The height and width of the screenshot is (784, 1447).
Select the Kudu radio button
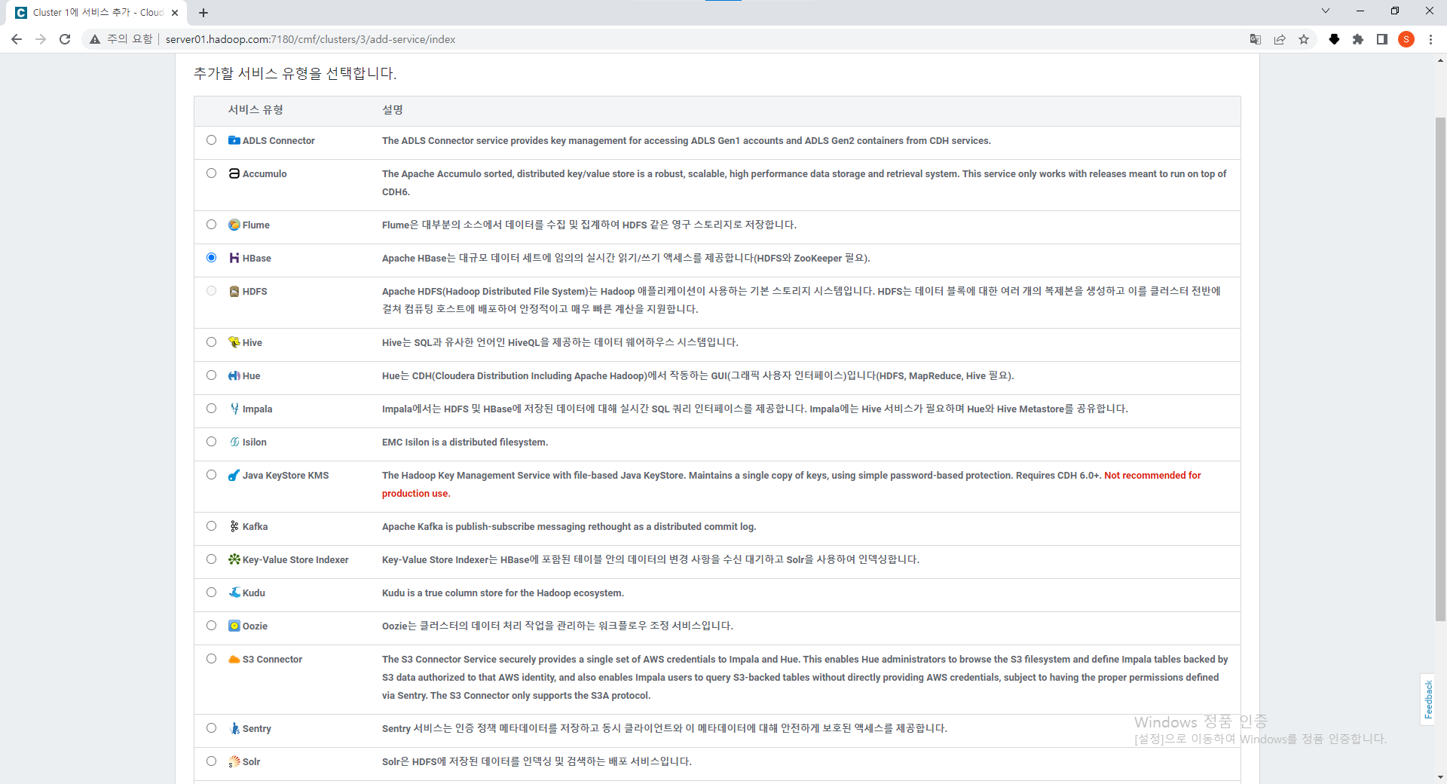[211, 593]
